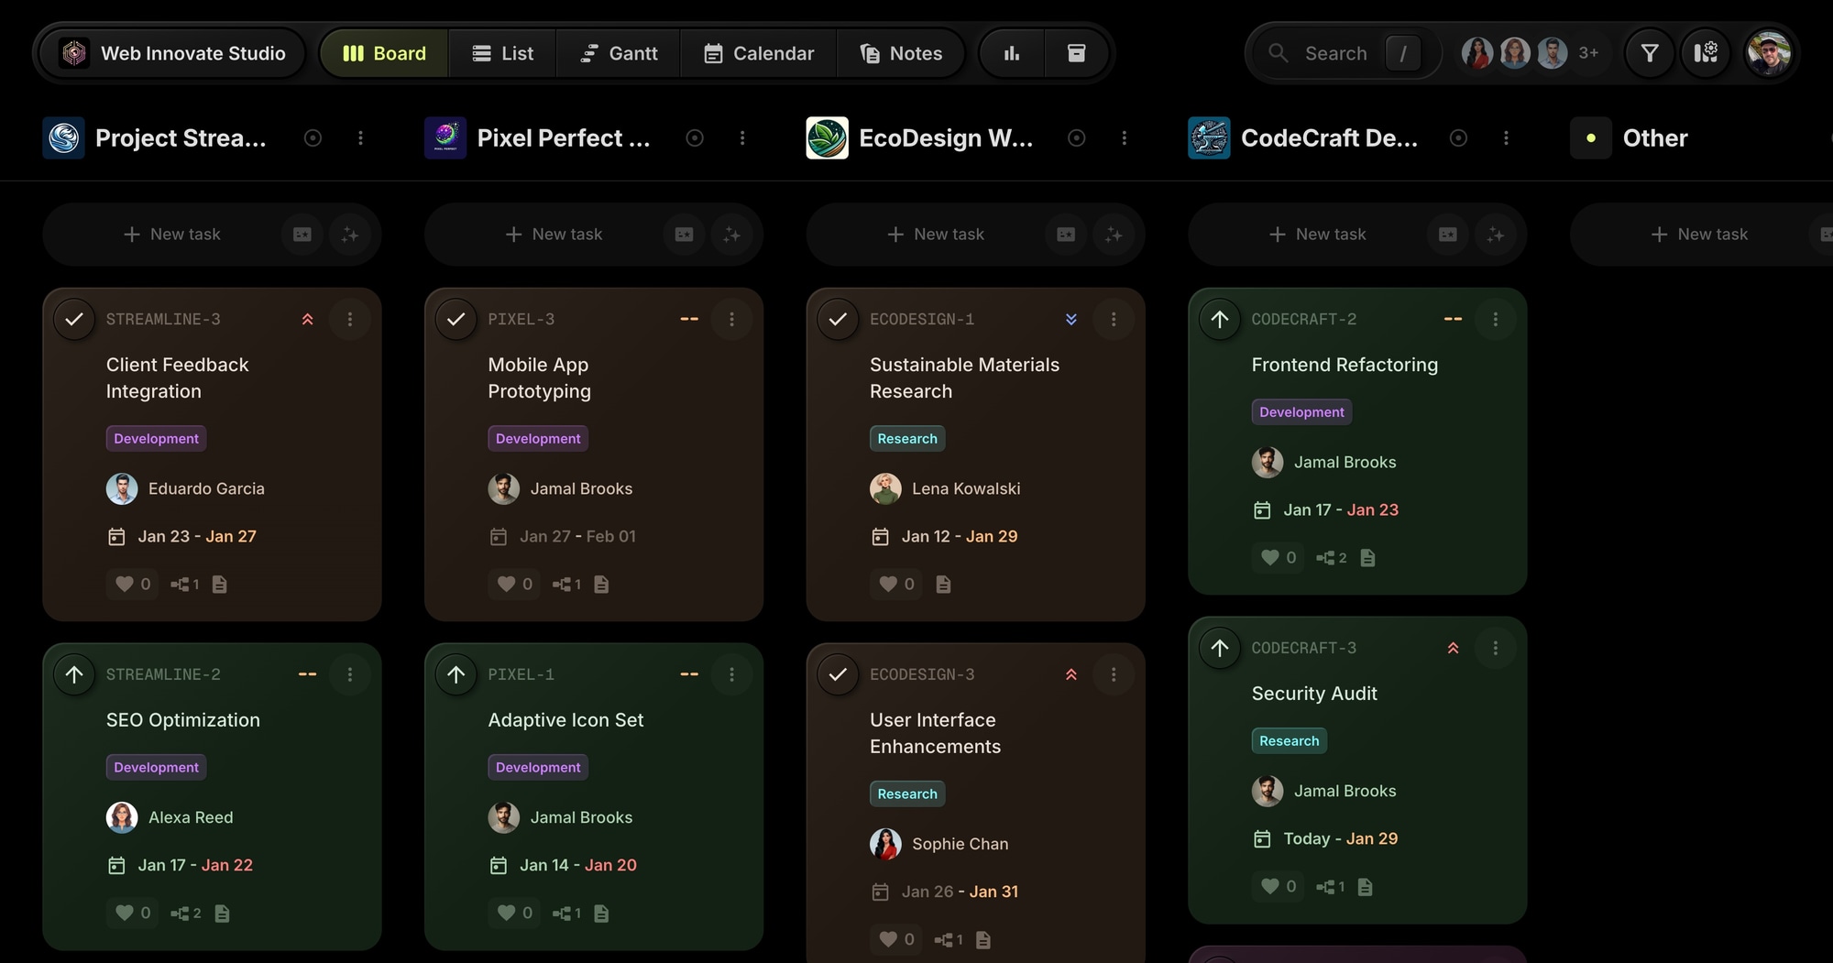Click the target icon next to Project Strea...
Image resolution: width=1833 pixels, height=963 pixels.
click(x=313, y=137)
